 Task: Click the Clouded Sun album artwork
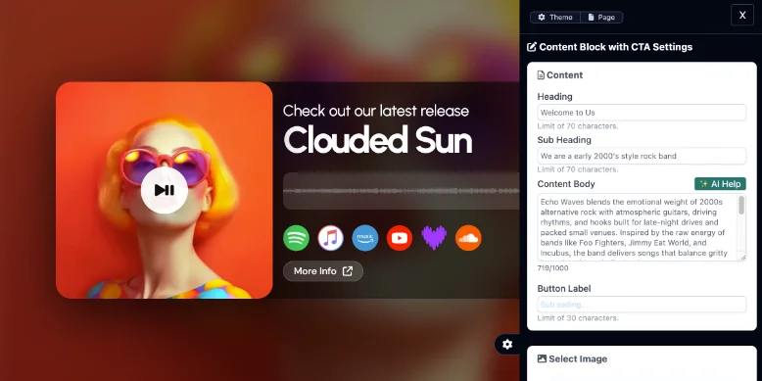pos(165,190)
